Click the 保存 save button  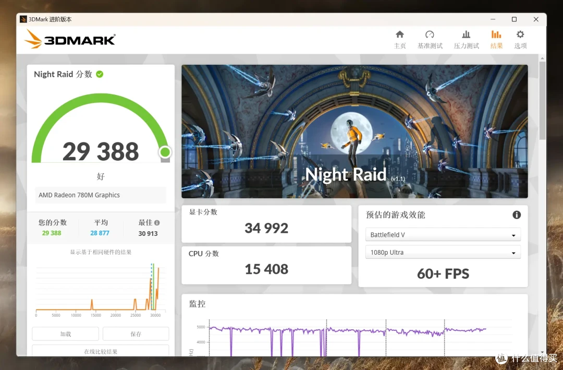(136, 333)
